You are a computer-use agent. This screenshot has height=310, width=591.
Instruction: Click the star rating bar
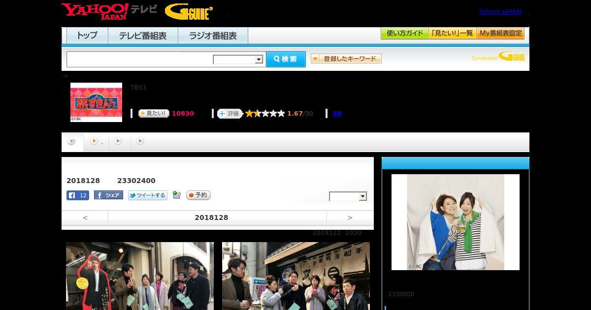pos(265,113)
